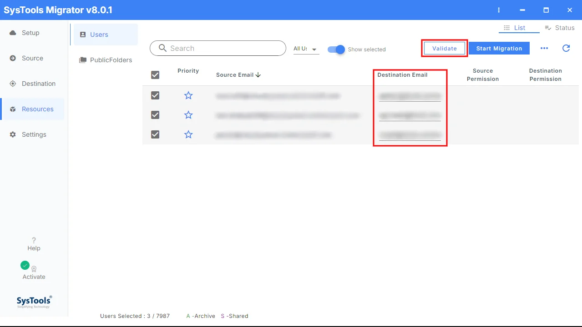This screenshot has height=327, width=582.
Task: Uncheck the third user row checkbox
Action: [155, 134]
